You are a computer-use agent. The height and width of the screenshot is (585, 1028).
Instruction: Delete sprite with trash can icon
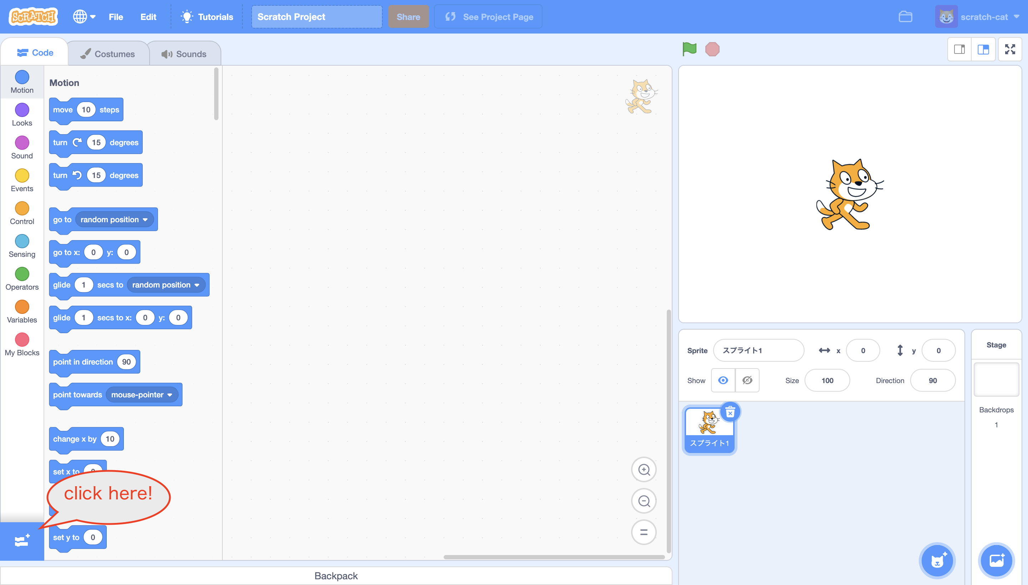click(730, 412)
